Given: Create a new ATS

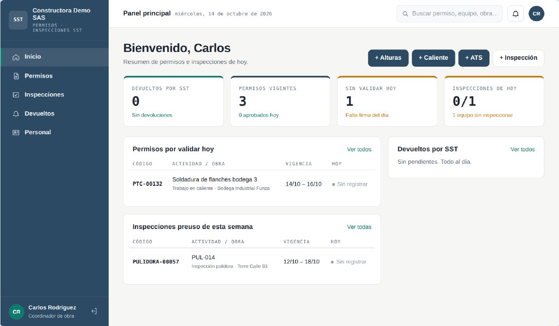Looking at the screenshot, I should tap(474, 58).
